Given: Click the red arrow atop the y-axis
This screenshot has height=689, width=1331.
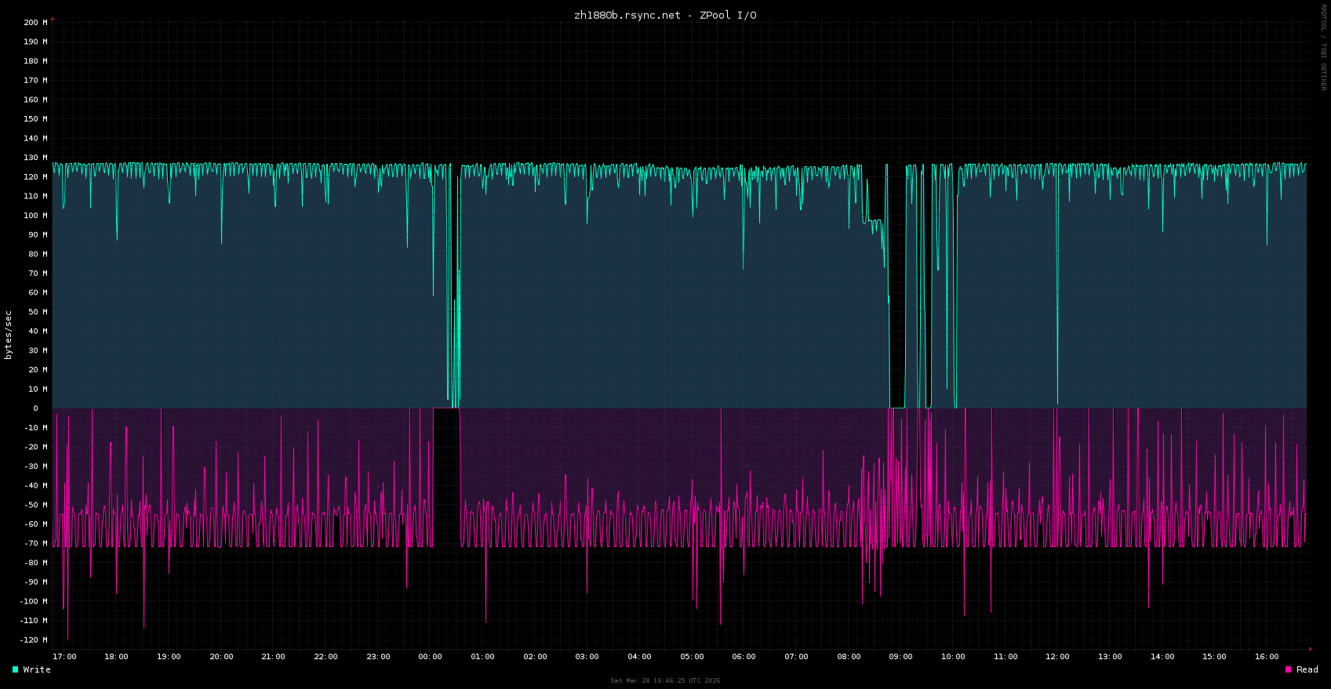Looking at the screenshot, I should 53,18.
